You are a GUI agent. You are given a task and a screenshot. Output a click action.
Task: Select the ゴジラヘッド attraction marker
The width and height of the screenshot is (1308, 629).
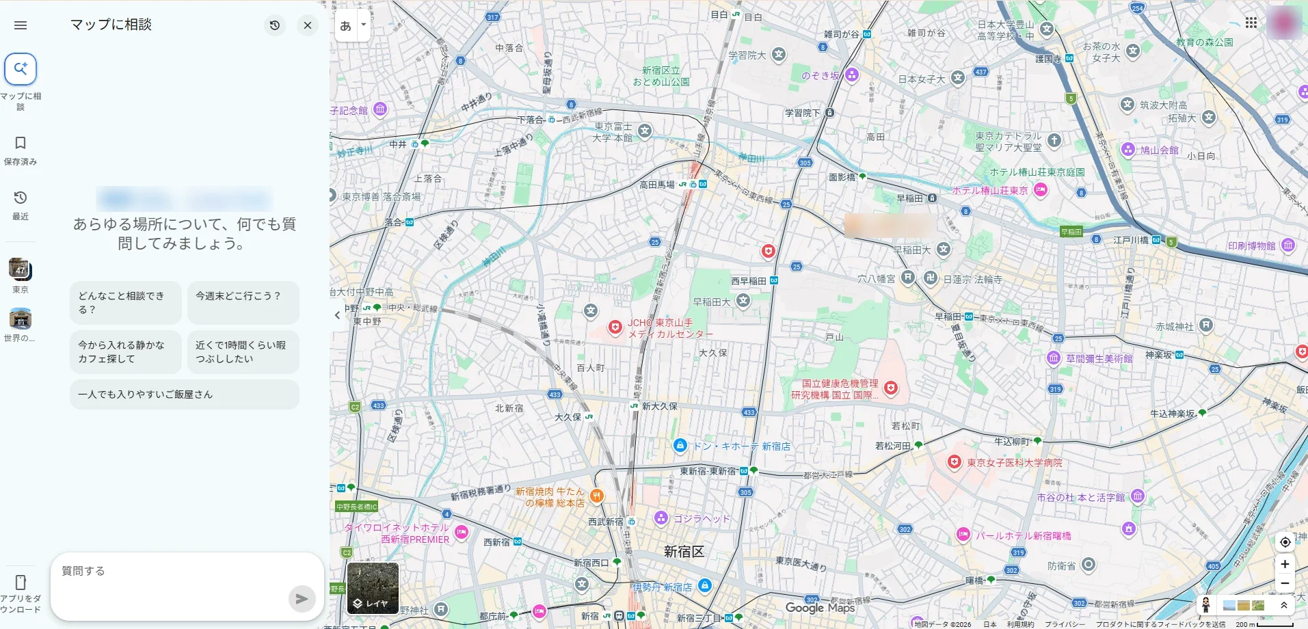tap(661, 518)
